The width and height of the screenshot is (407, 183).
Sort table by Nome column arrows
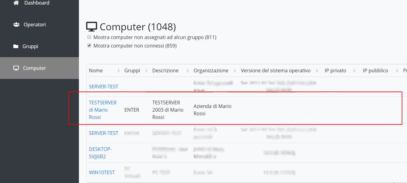(x=118, y=70)
